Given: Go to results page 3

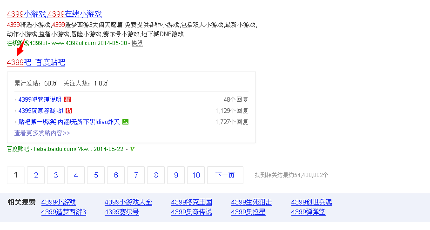Looking at the screenshot, I should click(x=56, y=175).
